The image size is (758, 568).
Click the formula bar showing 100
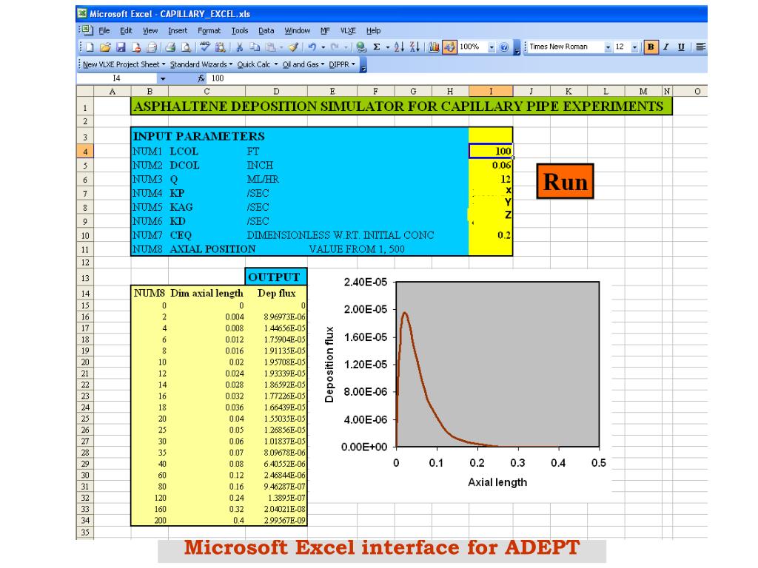(x=457, y=78)
